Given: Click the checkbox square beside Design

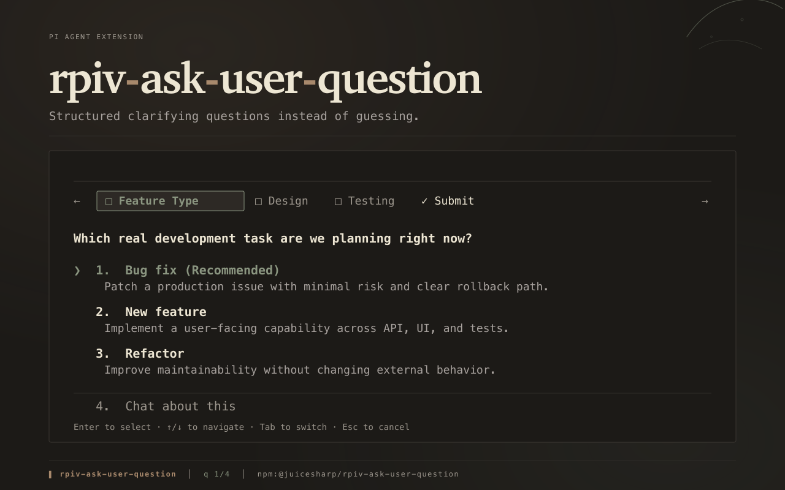Looking at the screenshot, I should click(x=258, y=201).
